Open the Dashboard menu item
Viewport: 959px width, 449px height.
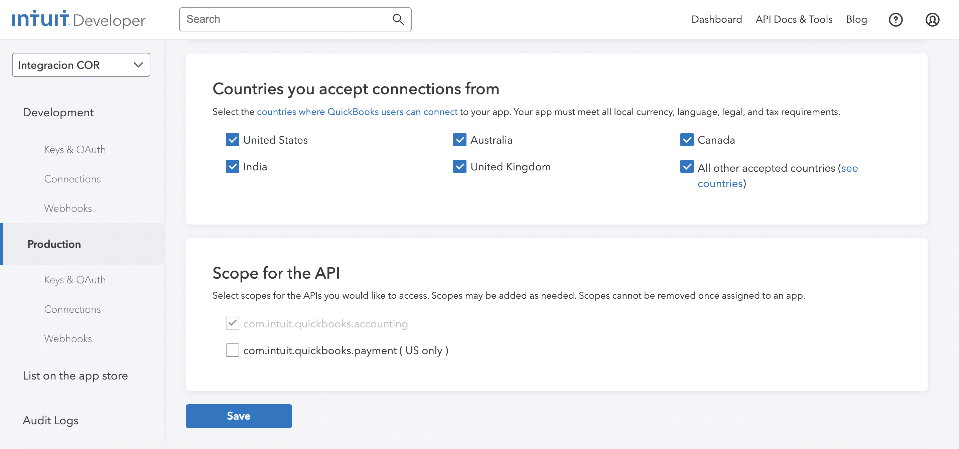[716, 19]
